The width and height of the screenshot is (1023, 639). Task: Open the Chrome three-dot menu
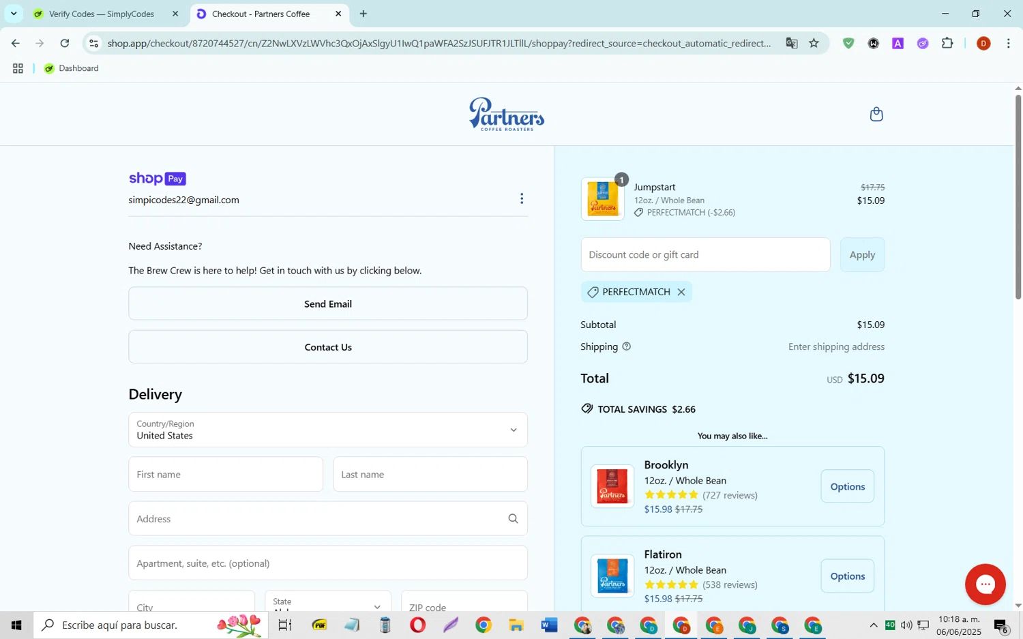pyautogui.click(x=1009, y=44)
